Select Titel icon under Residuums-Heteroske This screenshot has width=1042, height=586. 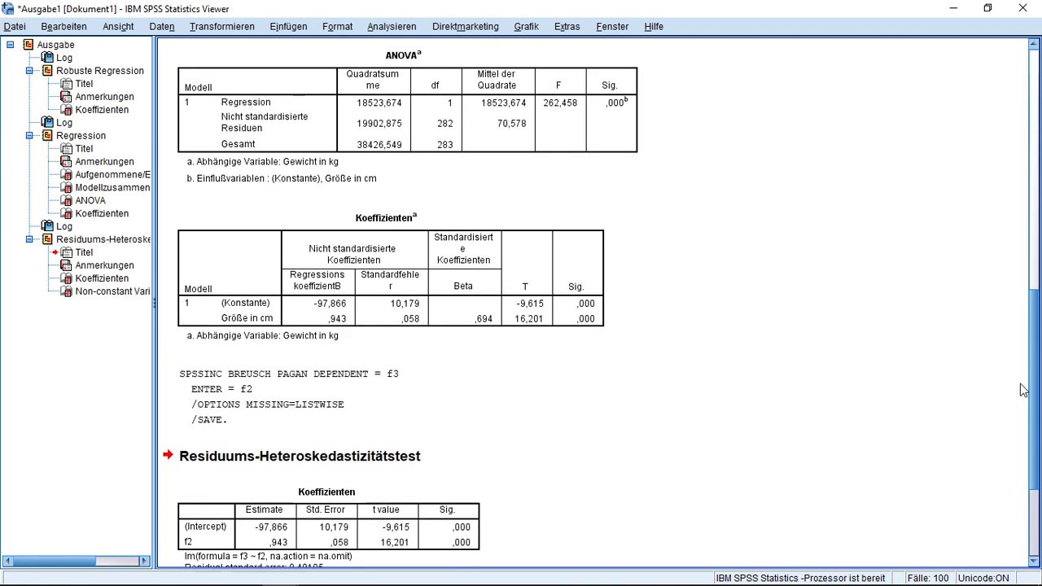click(x=67, y=252)
